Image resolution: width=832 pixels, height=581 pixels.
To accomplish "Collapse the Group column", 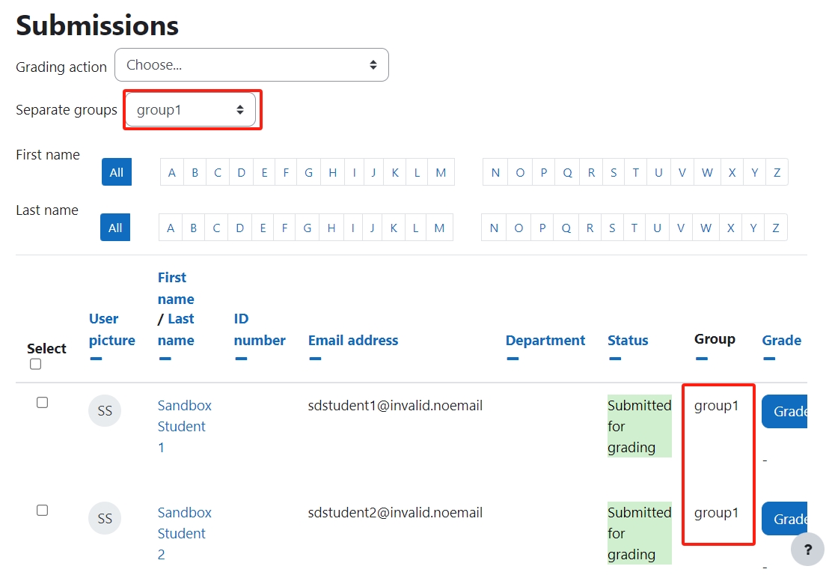I will [x=702, y=359].
